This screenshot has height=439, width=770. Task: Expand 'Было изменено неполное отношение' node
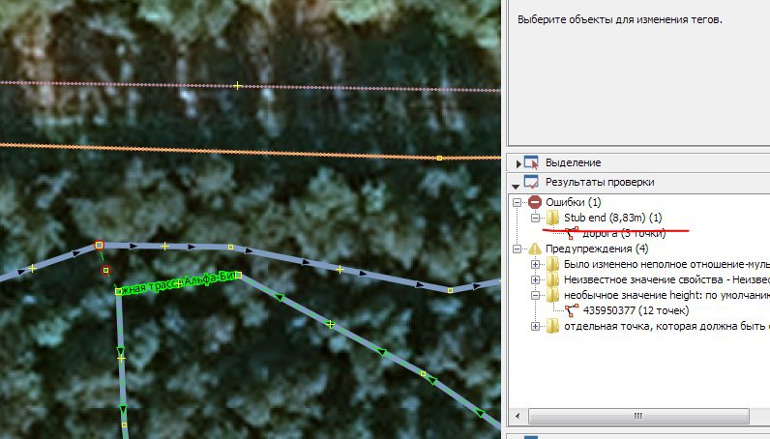537,264
